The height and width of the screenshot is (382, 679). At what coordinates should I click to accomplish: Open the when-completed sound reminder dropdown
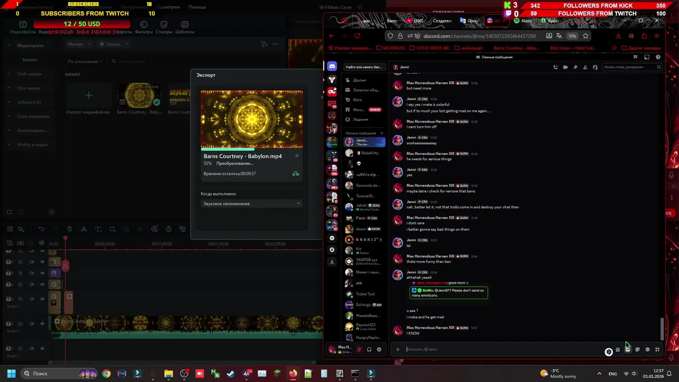pos(252,204)
